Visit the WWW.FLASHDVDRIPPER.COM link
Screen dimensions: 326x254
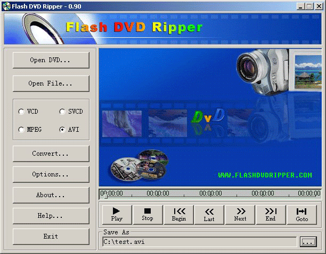click(x=265, y=175)
